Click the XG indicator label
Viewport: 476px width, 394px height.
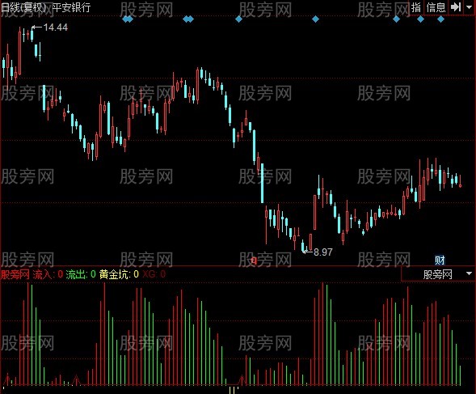[x=149, y=274]
